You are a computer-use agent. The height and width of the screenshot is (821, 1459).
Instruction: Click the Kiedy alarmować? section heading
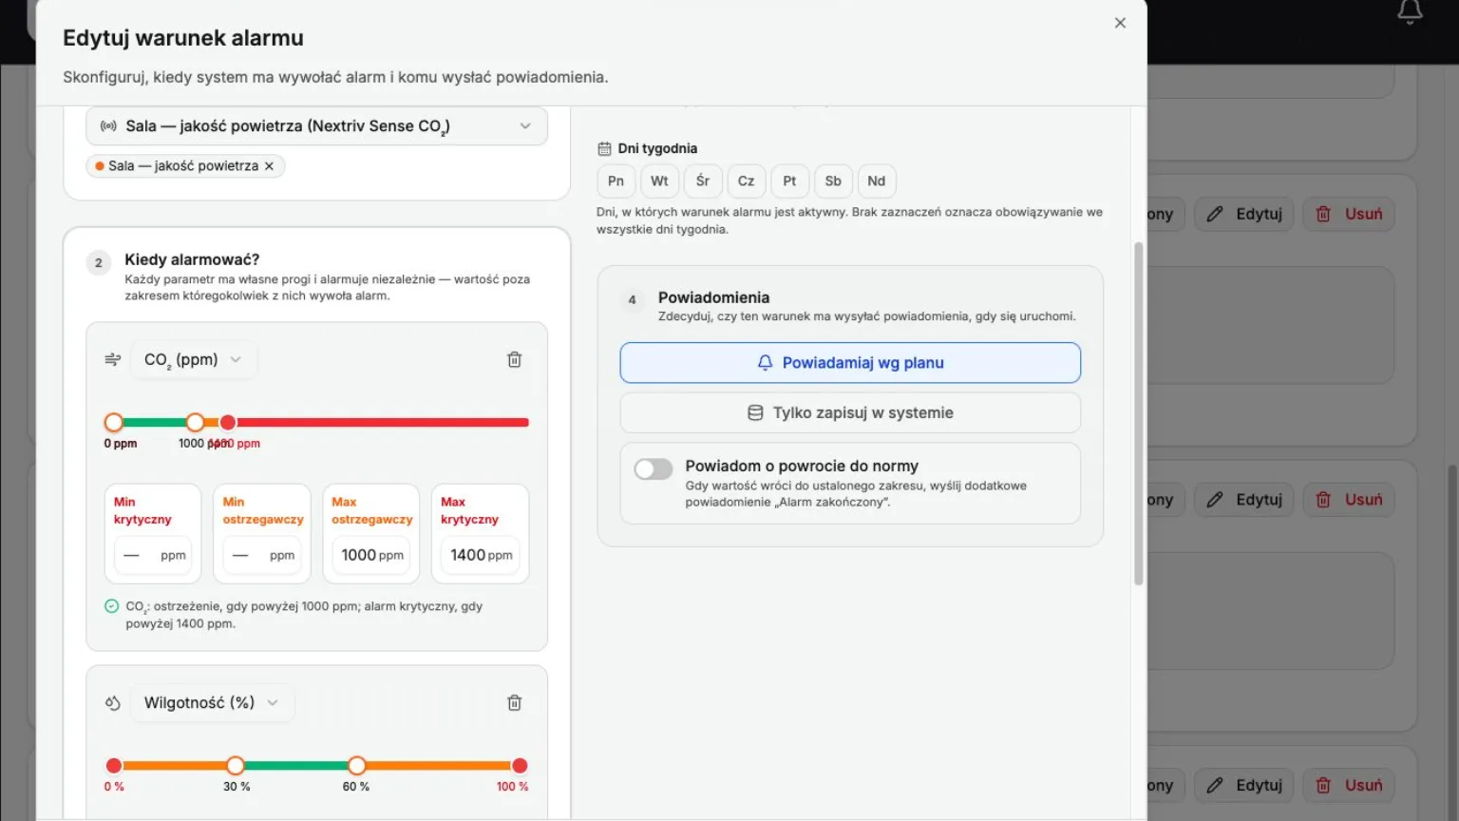tap(192, 259)
